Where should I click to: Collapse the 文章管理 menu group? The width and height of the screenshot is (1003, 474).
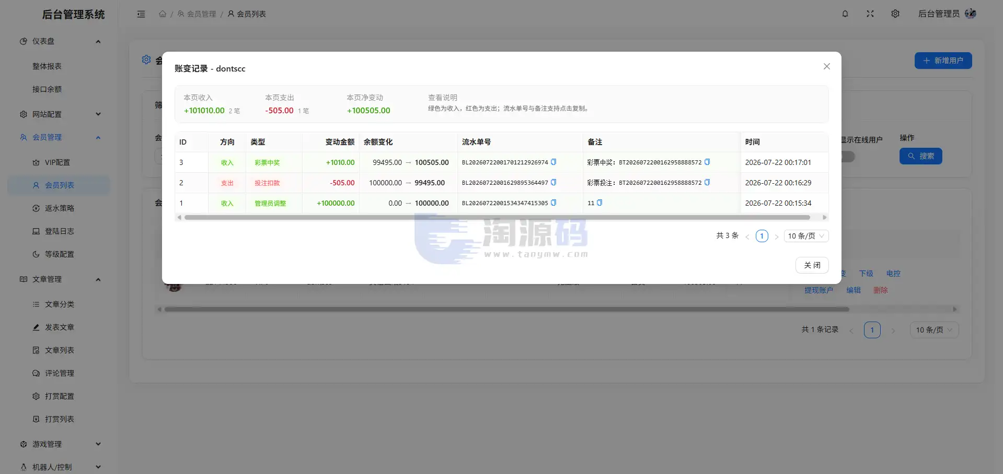tap(59, 279)
